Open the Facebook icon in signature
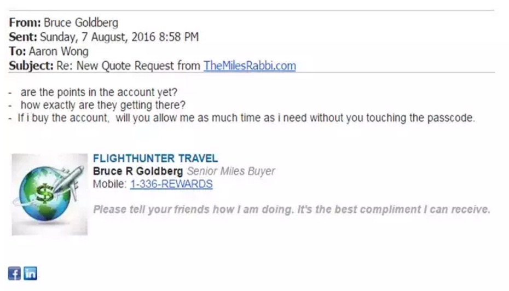This screenshot has width=509, height=291. [x=14, y=273]
